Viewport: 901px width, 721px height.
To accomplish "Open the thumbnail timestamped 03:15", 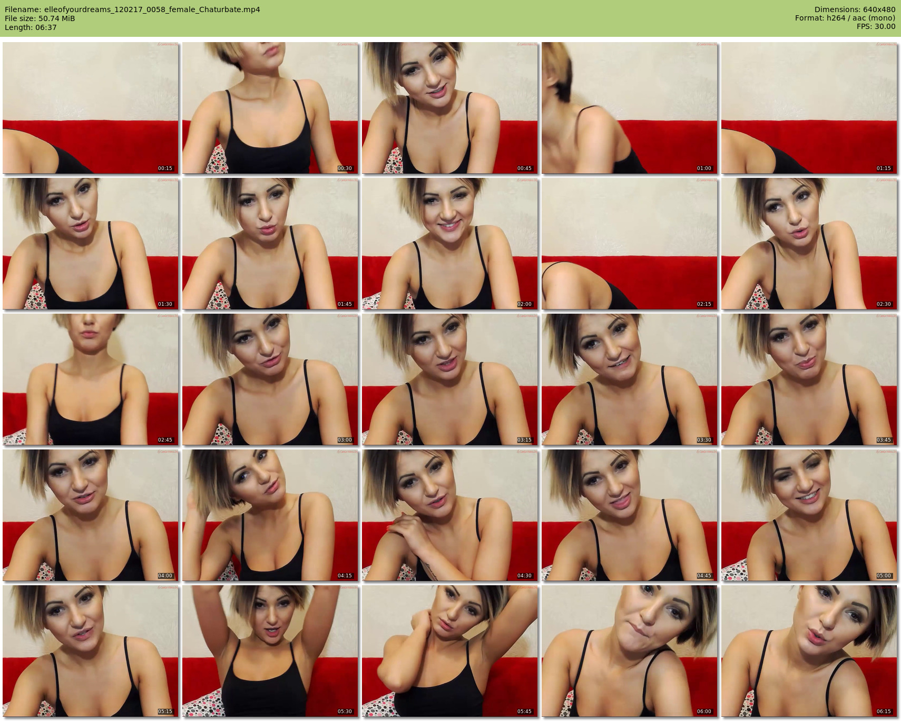I will click(450, 379).
